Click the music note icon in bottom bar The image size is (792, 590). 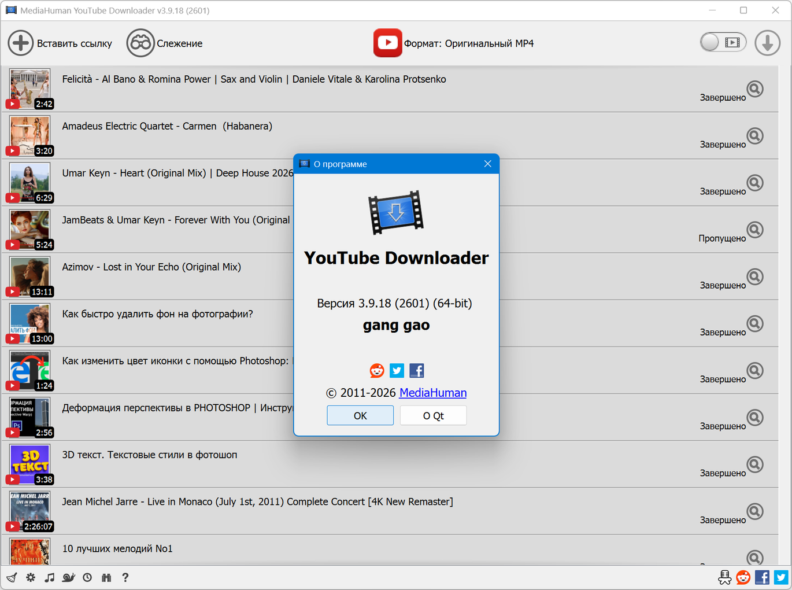tap(50, 577)
